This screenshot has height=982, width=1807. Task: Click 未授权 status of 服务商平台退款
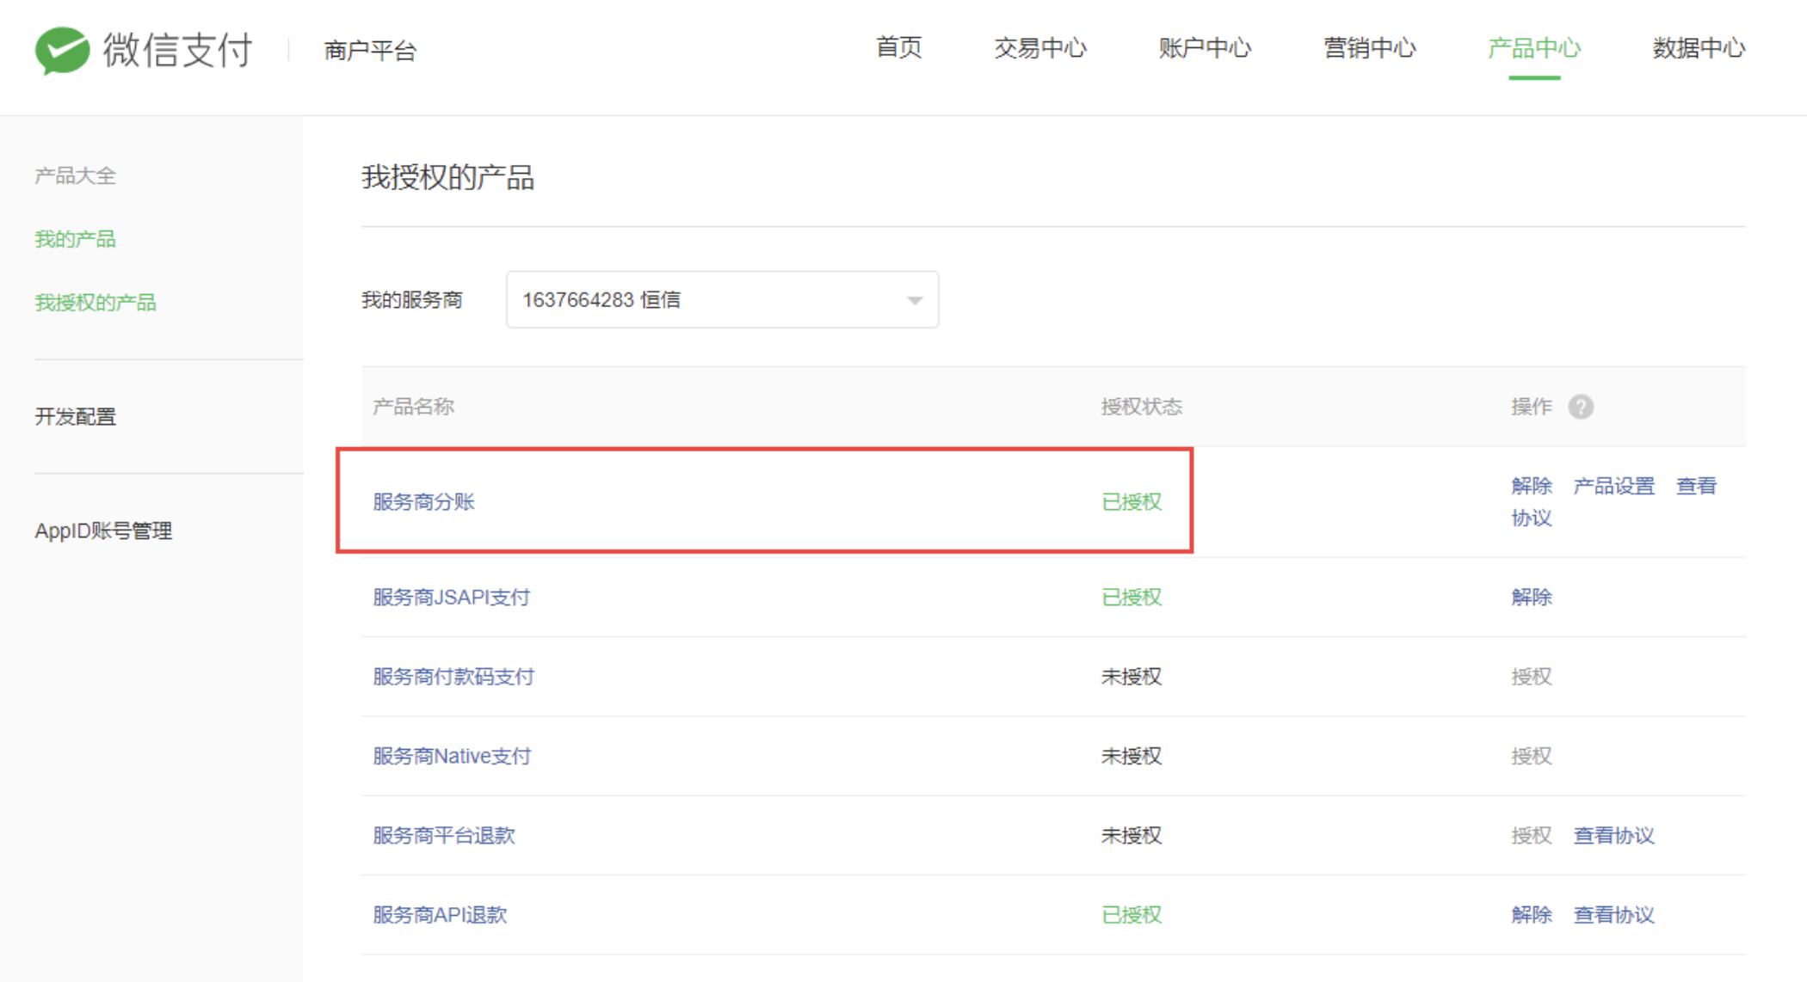[1132, 835]
